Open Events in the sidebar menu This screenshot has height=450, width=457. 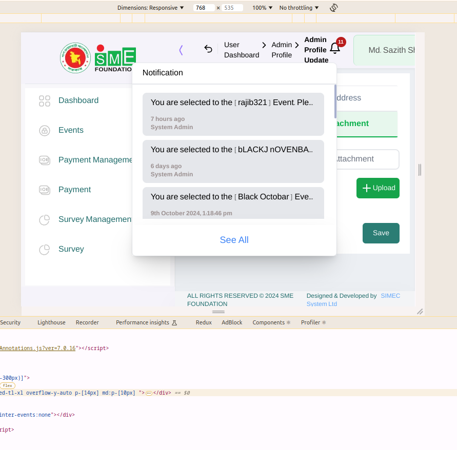(x=71, y=130)
